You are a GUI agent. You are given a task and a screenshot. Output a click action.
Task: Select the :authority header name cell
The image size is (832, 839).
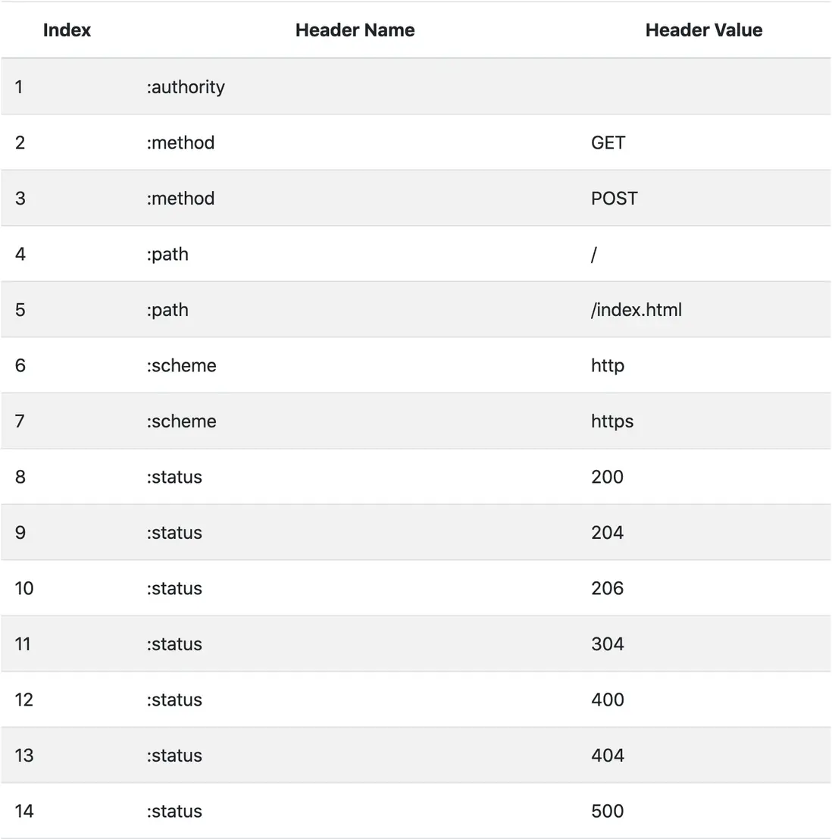(x=186, y=87)
